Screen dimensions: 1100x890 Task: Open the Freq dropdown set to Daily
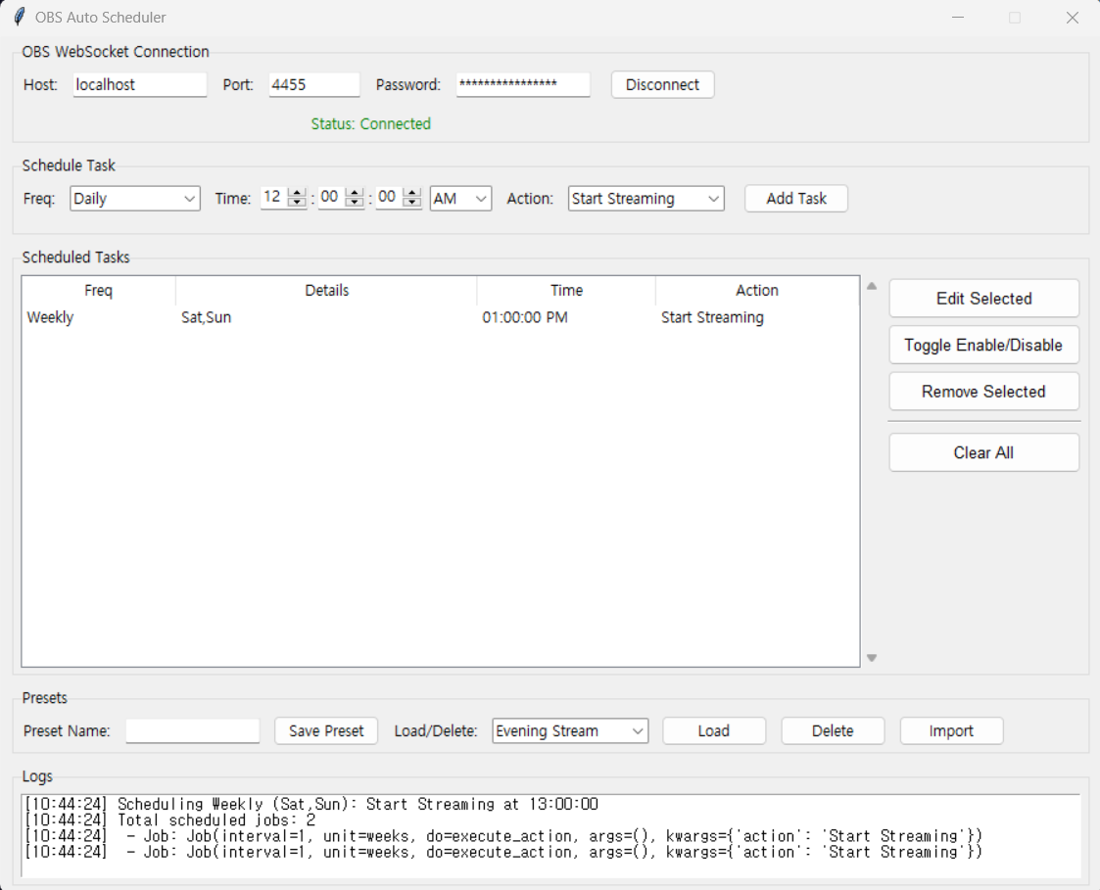point(134,198)
